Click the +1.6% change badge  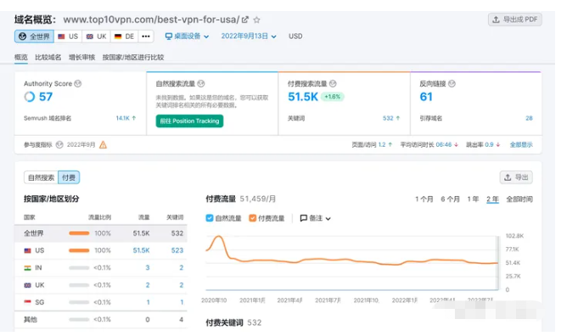(x=333, y=97)
